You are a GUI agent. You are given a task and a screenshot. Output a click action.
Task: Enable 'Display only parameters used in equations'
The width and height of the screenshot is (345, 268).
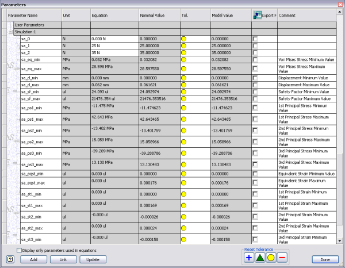(x=20, y=251)
